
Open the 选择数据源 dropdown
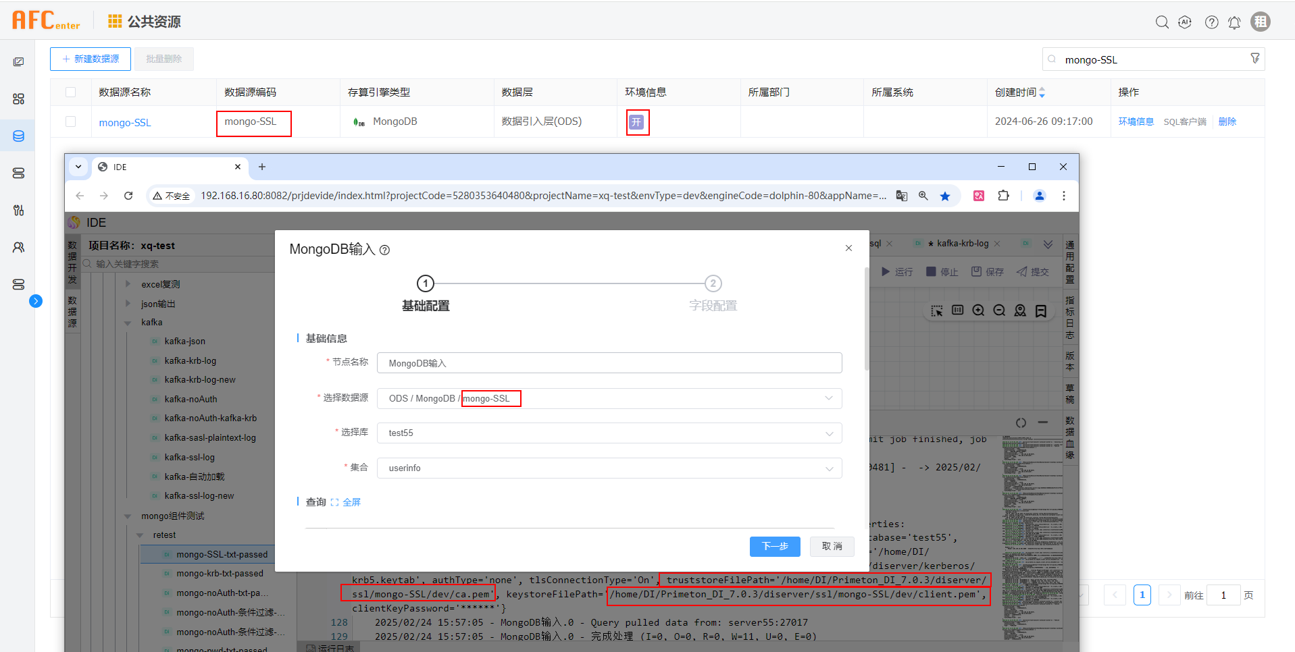click(609, 398)
